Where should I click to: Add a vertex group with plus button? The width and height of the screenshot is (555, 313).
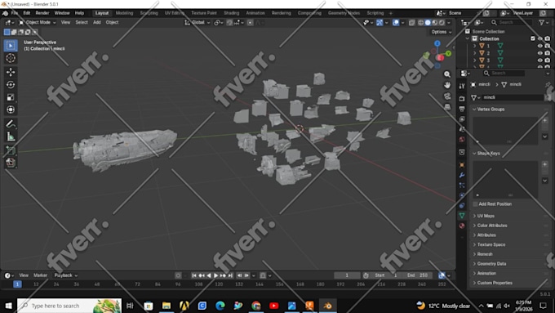point(545,120)
